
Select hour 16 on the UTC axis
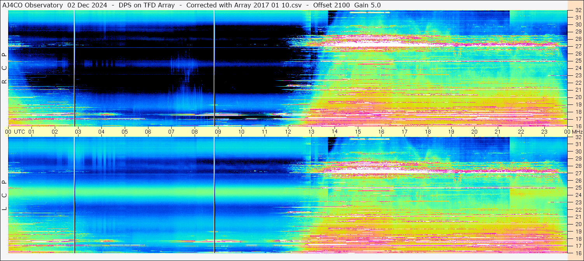pyautogui.click(x=381, y=132)
